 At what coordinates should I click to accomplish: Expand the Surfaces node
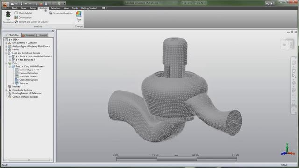[x=14, y=84]
